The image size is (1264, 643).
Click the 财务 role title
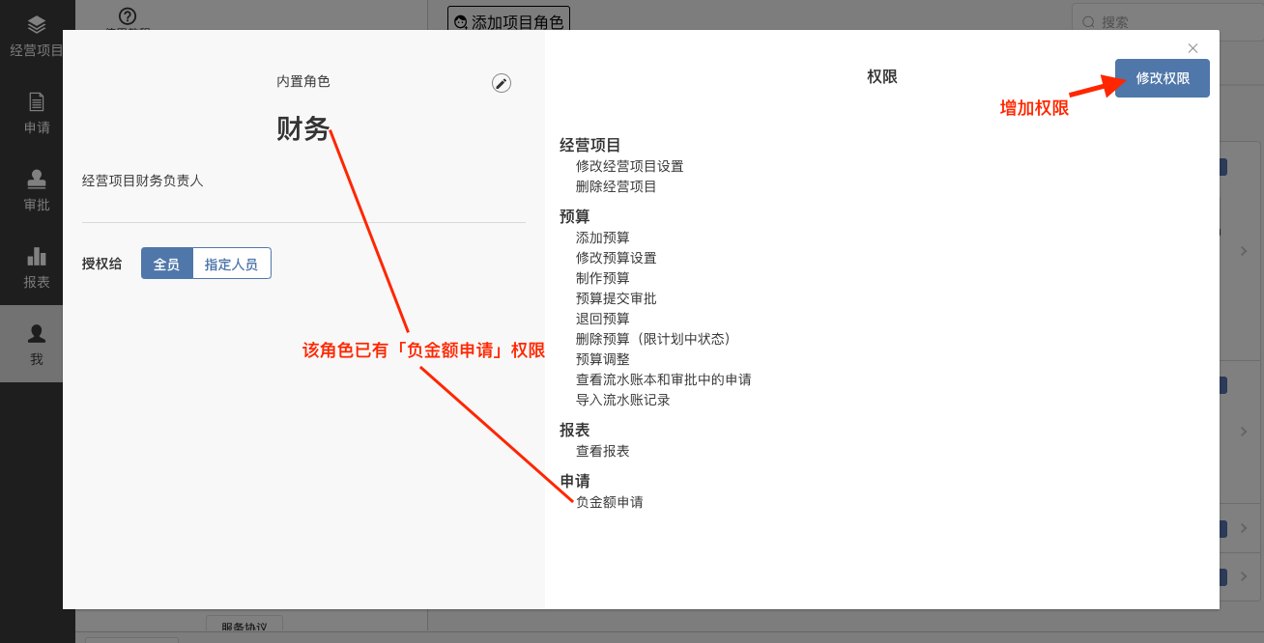click(x=303, y=128)
